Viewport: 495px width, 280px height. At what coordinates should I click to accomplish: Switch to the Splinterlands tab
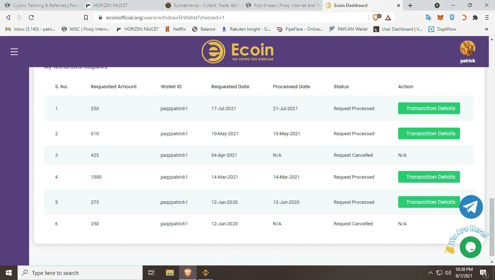[x=203, y=5]
